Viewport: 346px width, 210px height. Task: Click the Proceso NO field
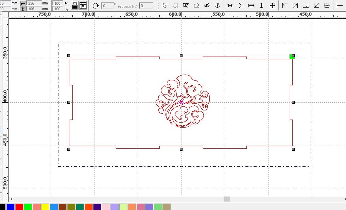click(x=146, y=6)
